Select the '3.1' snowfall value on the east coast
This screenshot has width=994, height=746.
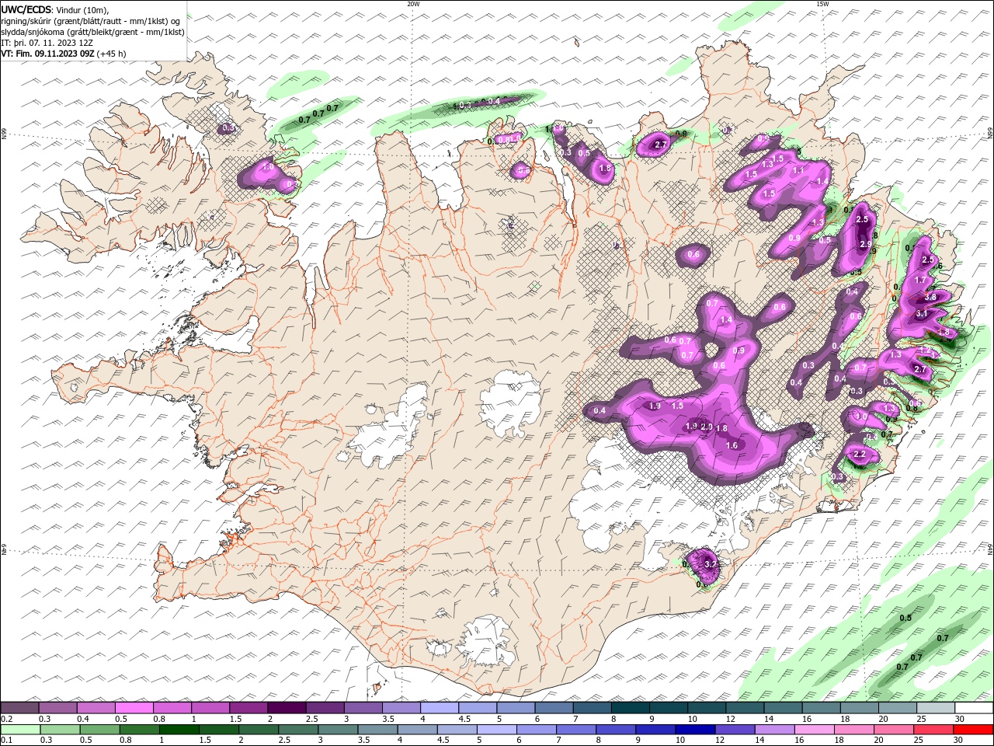click(x=923, y=314)
